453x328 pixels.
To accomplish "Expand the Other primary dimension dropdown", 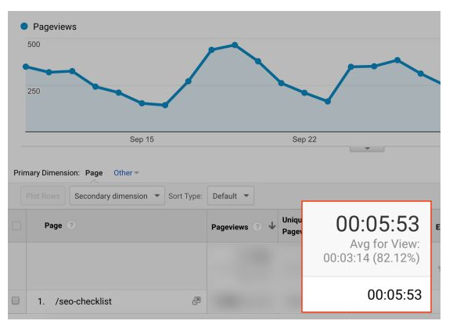I will pos(126,173).
